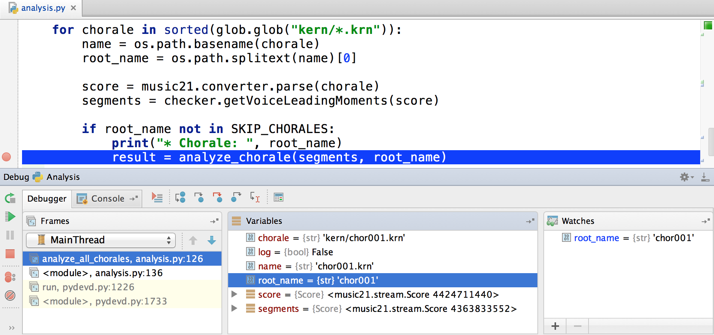The height and width of the screenshot is (335, 714).
Task: Stop the debug session with red square
Action: tap(10, 254)
